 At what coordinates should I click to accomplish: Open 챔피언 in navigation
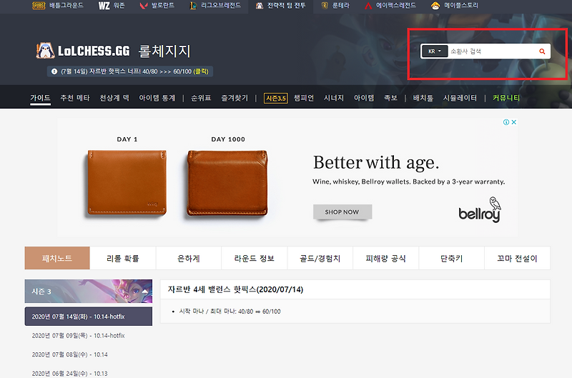304,98
